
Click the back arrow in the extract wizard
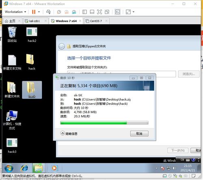click(62, 46)
